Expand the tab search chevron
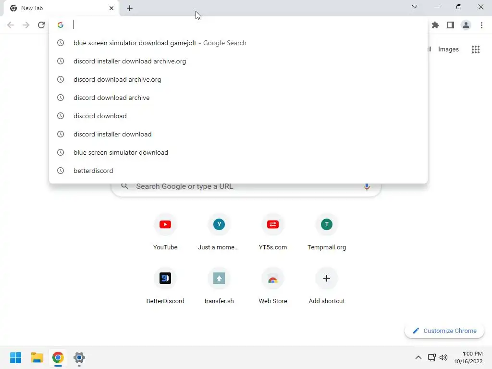Screen dimensions: 492x369 point(415,7)
